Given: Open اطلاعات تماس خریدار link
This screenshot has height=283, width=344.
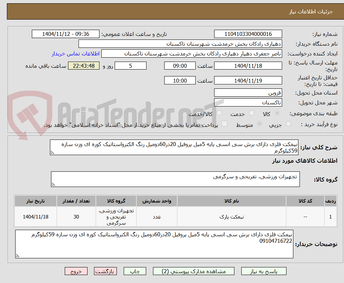Looking at the screenshot, I should coord(76,54).
